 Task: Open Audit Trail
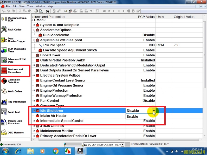point(10,112)
